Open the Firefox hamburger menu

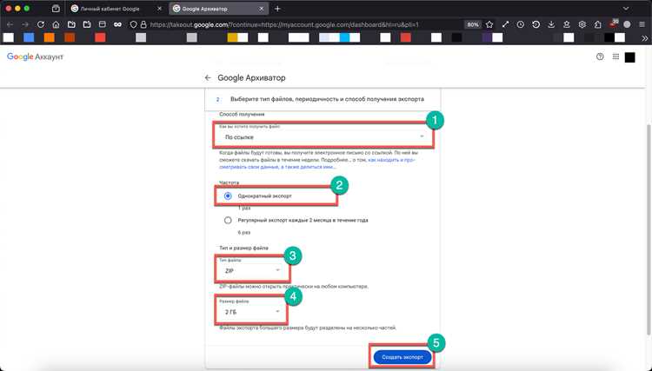(642, 24)
